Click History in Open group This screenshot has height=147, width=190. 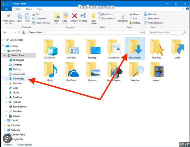pyautogui.click(x=135, y=23)
